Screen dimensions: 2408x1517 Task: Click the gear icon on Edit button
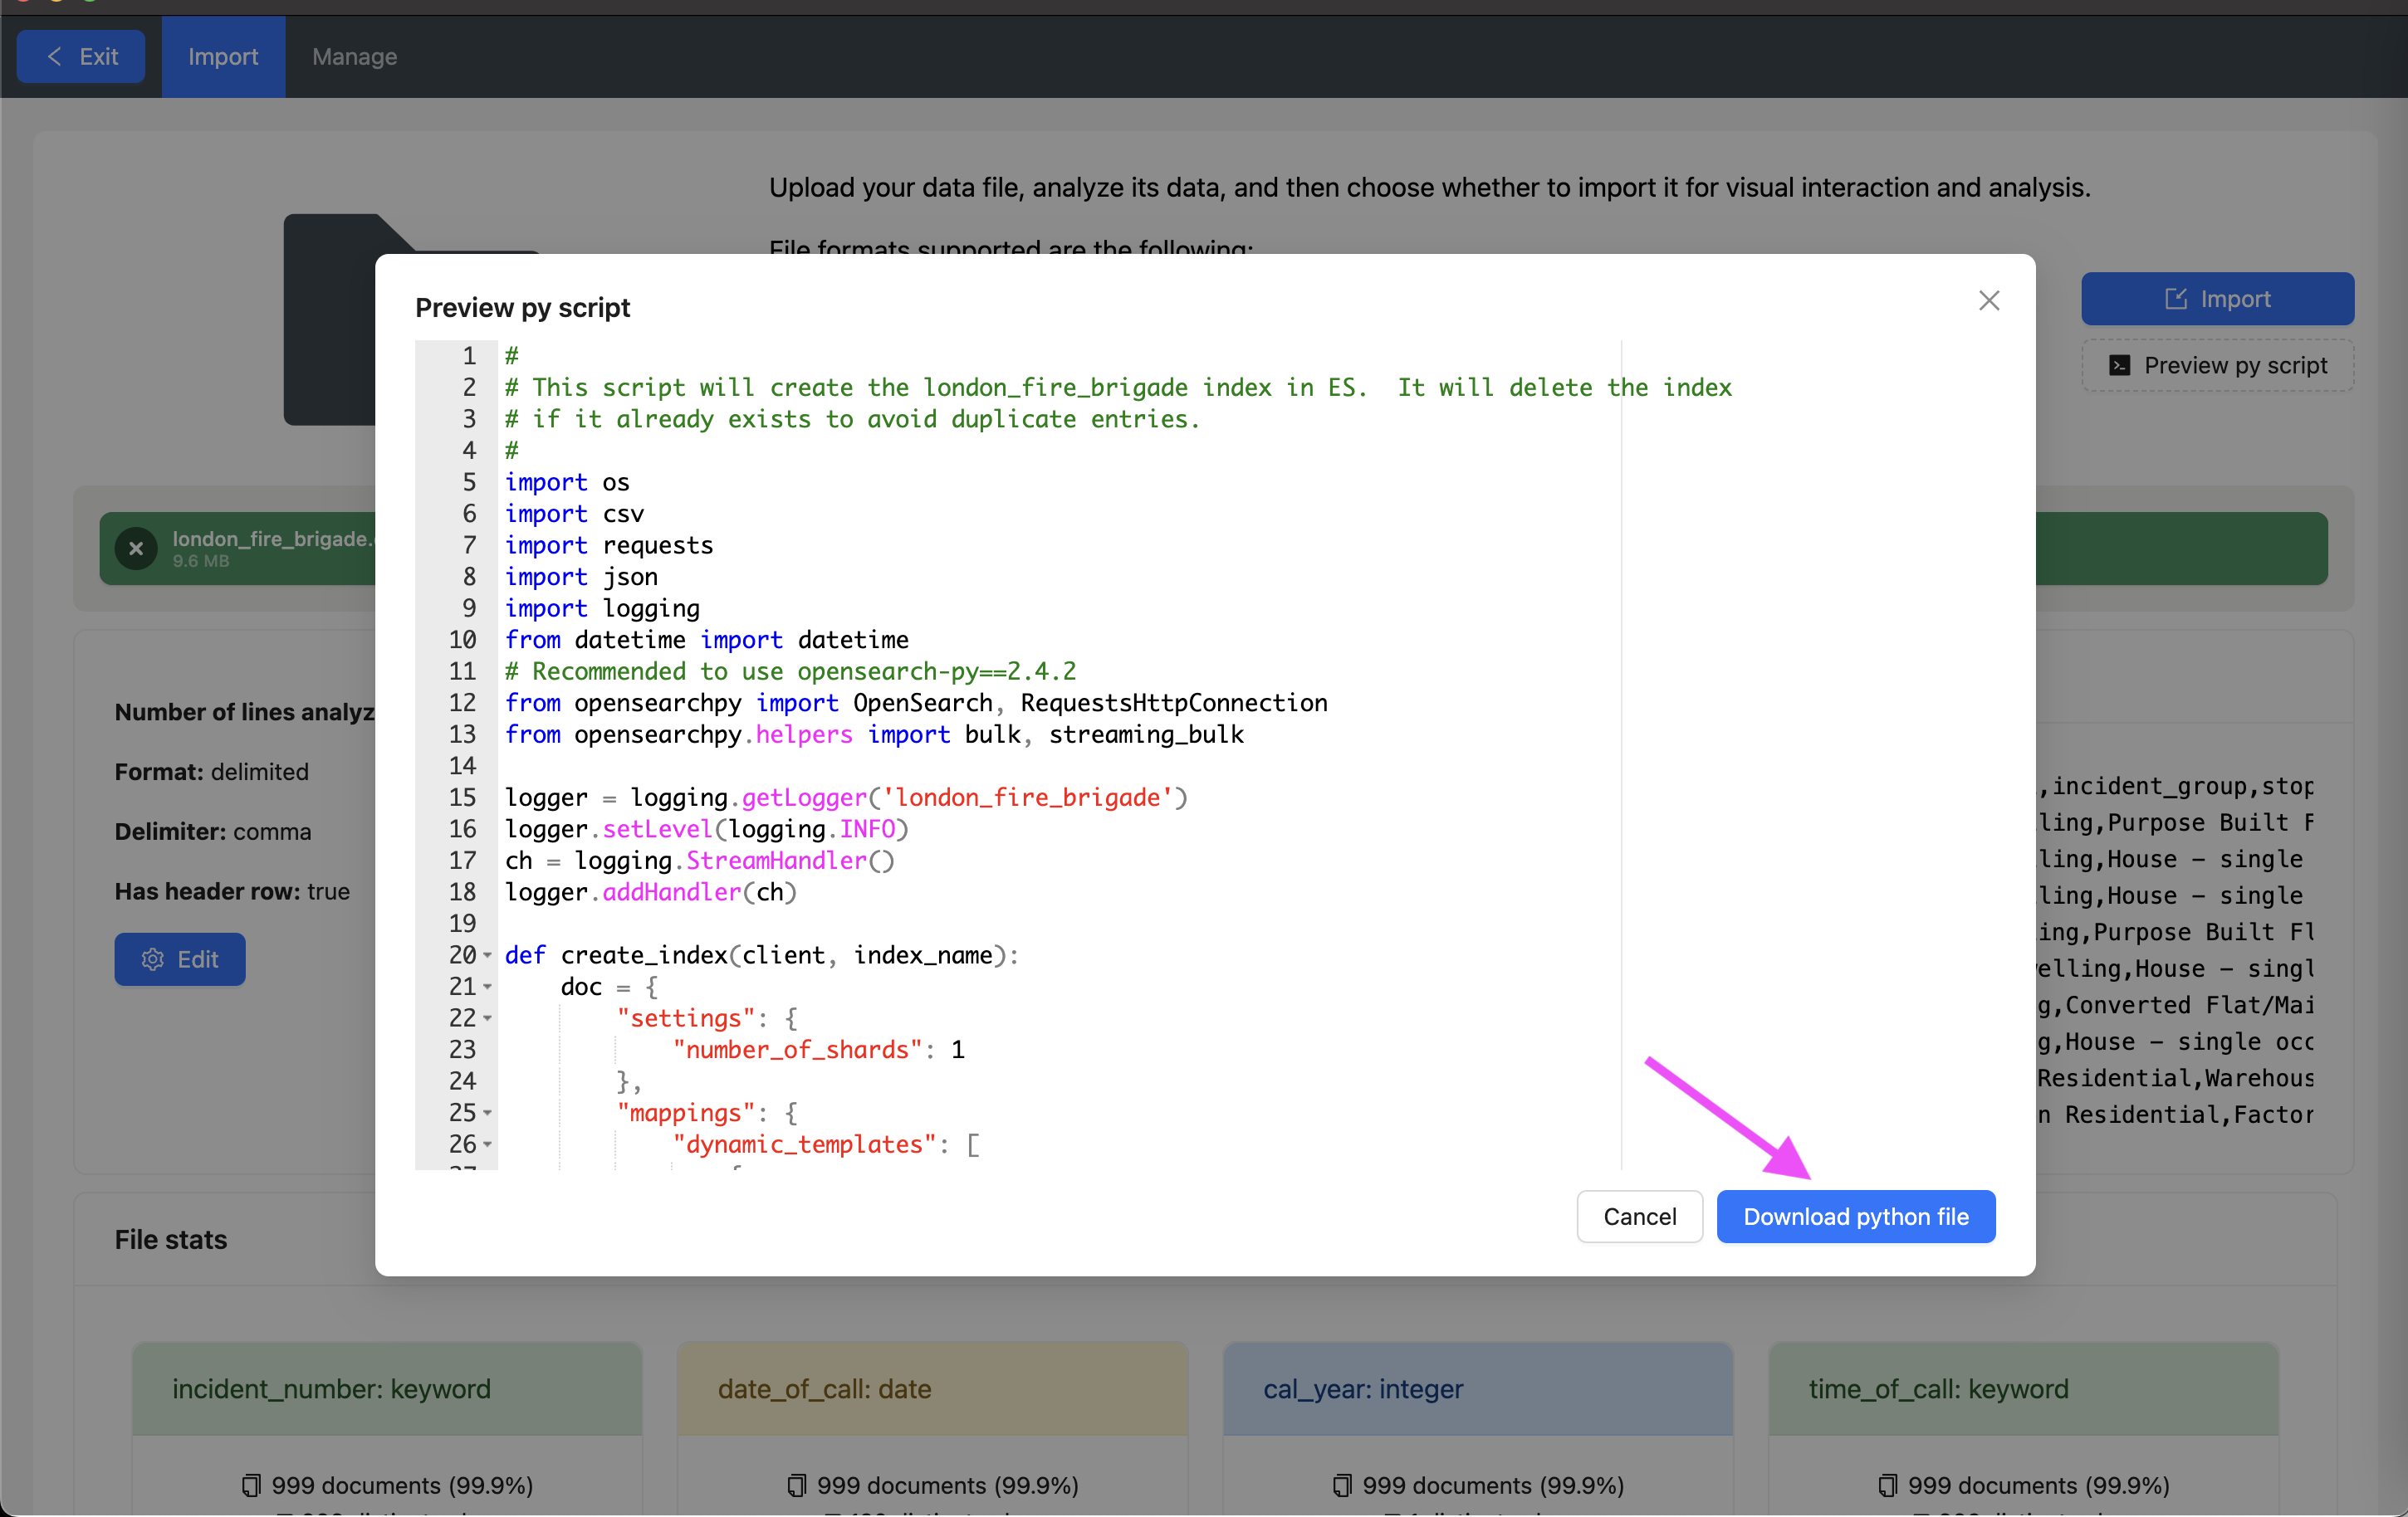click(x=152, y=959)
